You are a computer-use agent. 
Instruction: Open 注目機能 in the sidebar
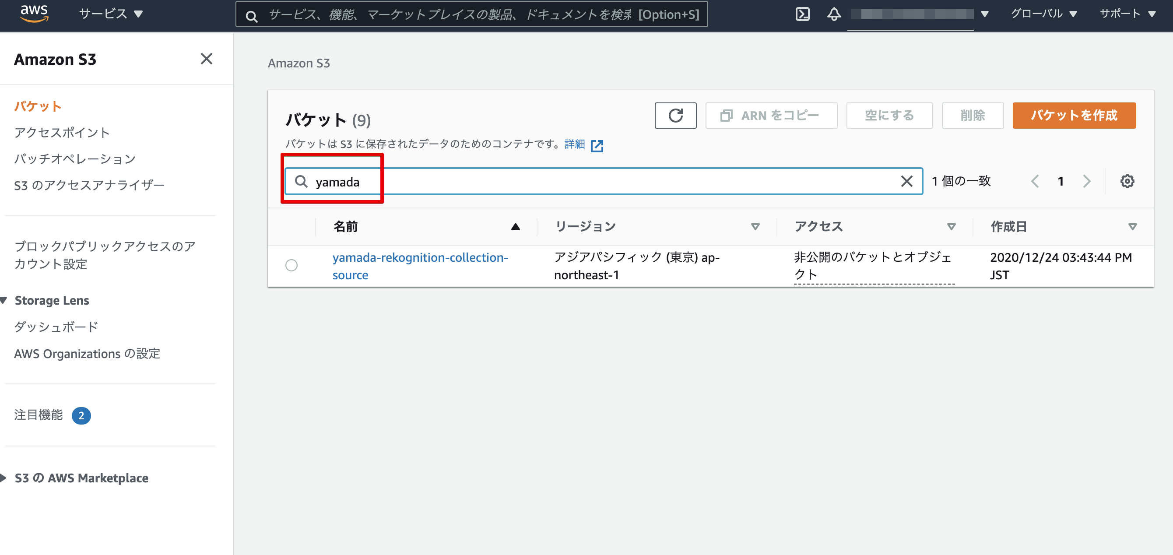pos(38,415)
